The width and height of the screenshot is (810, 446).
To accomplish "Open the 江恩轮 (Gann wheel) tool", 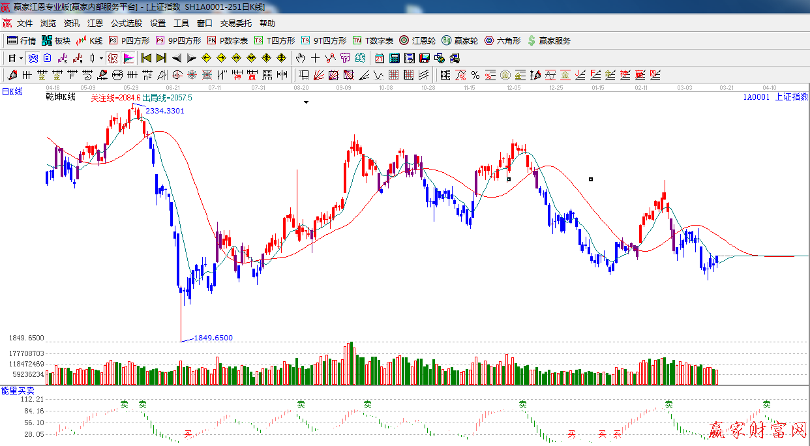I will [417, 40].
